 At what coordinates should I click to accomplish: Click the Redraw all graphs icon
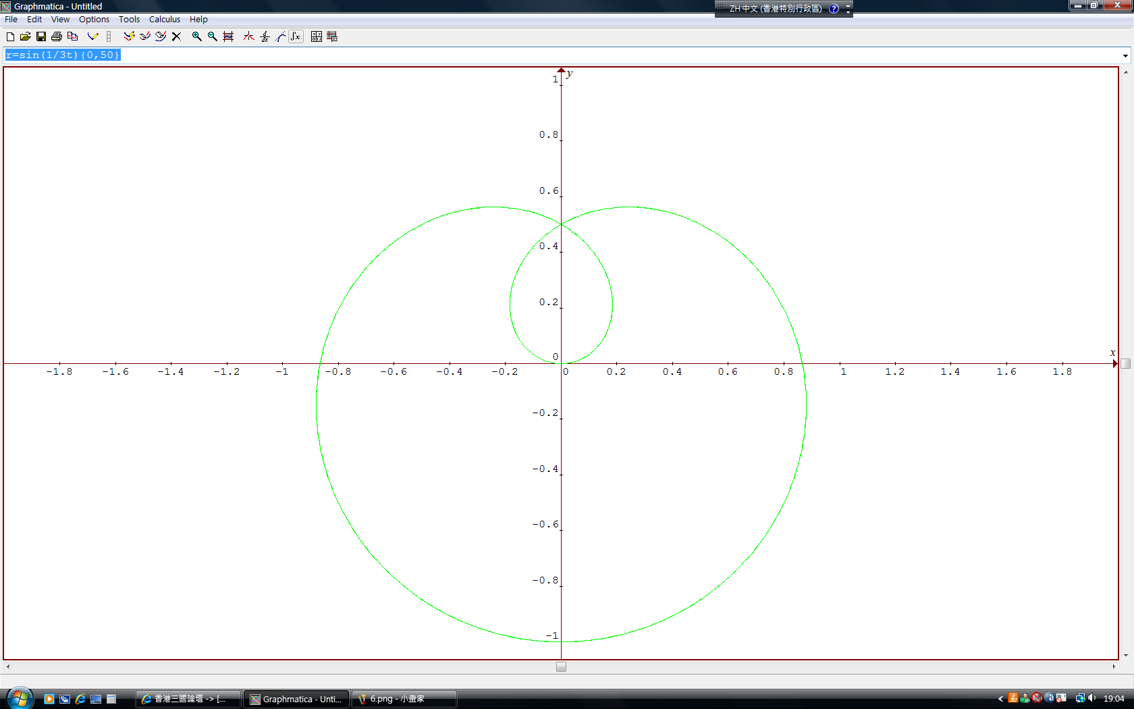(x=129, y=36)
